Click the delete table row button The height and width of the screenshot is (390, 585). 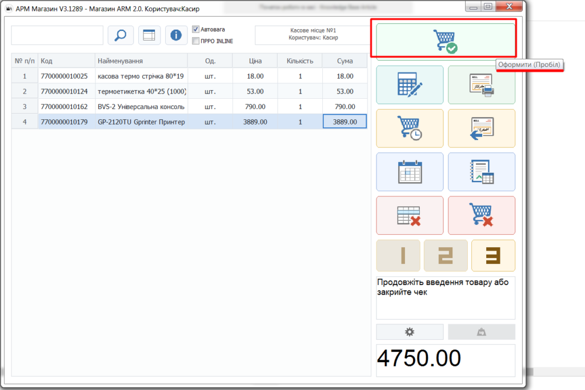(x=410, y=215)
